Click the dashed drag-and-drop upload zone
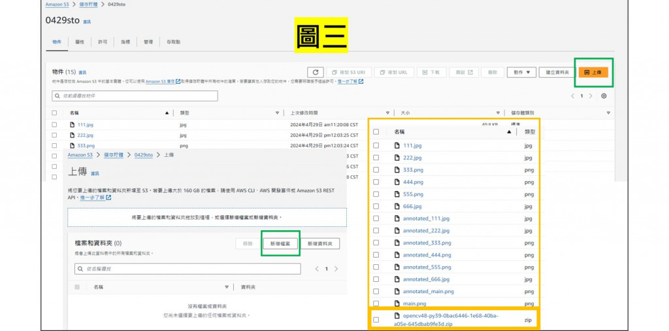This screenshot has width=669, height=331. coord(207,217)
